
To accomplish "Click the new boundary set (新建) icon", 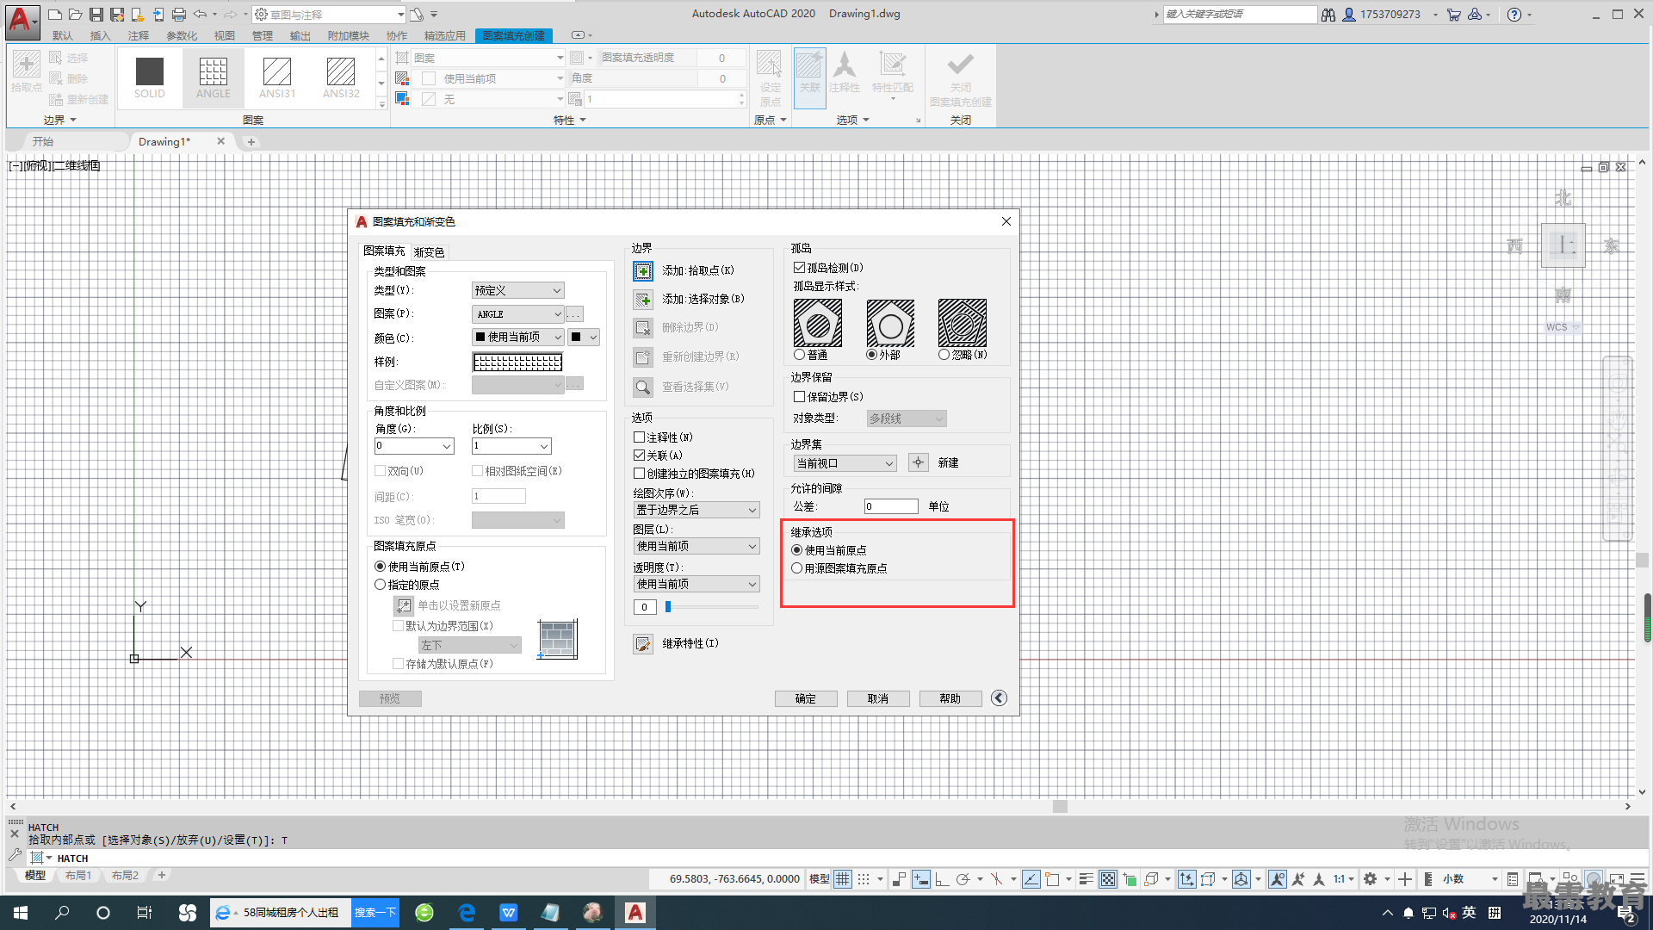I will tap(919, 463).
